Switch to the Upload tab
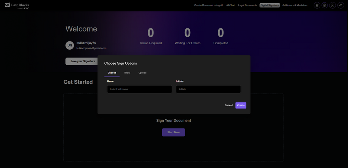This screenshot has height=168, width=348. coord(142,73)
